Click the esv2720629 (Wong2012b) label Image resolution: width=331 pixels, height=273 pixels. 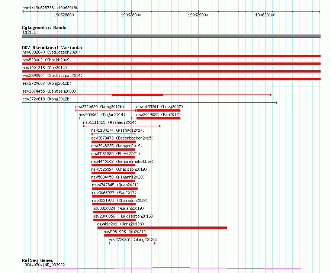click(100, 107)
